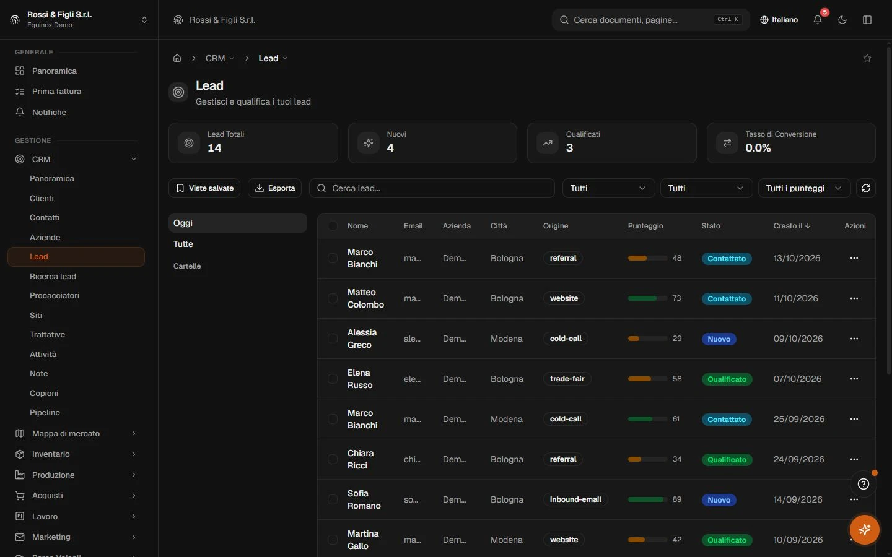892x557 pixels.
Task: Focus the Cerca lead search field
Action: (x=432, y=188)
